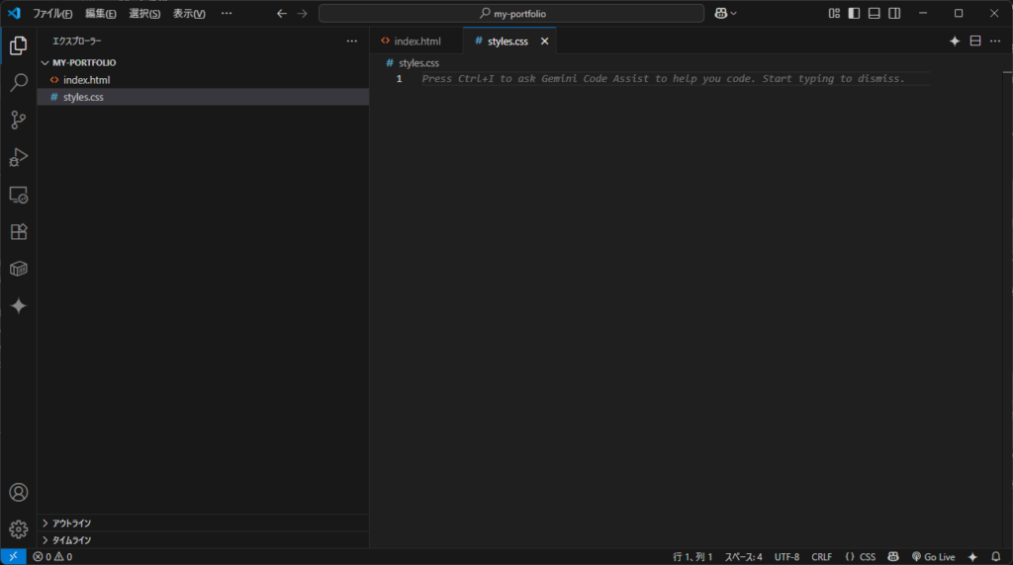Open Copilot status in status bar
Screen dimensions: 1013x565
tap(893, 557)
